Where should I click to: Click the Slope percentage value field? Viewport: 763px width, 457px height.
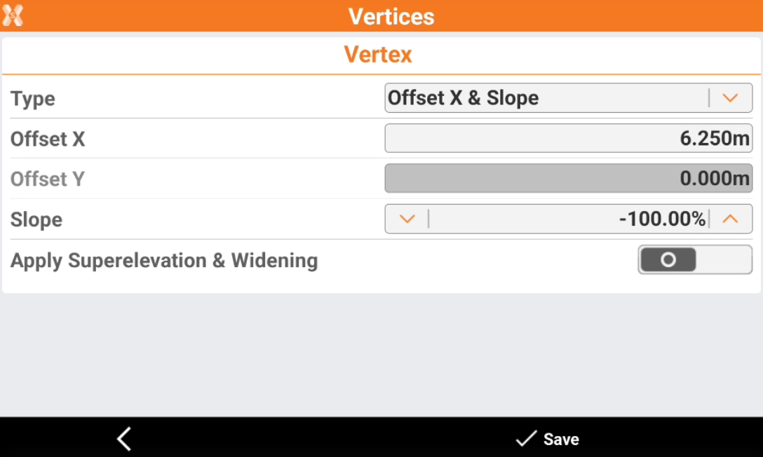[x=568, y=219]
